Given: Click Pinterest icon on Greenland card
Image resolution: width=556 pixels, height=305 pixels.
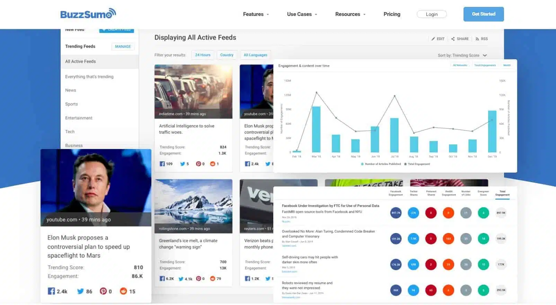Looking at the screenshot, I should tap(198, 279).
